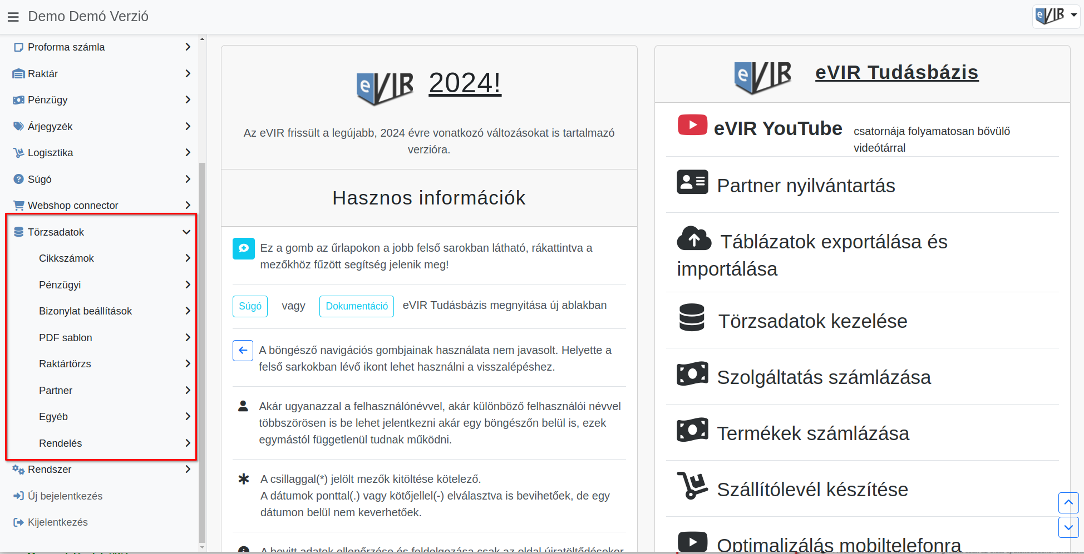Click the YouTube play icon beside eVIR YouTube
1084x554 pixels.
(692, 125)
